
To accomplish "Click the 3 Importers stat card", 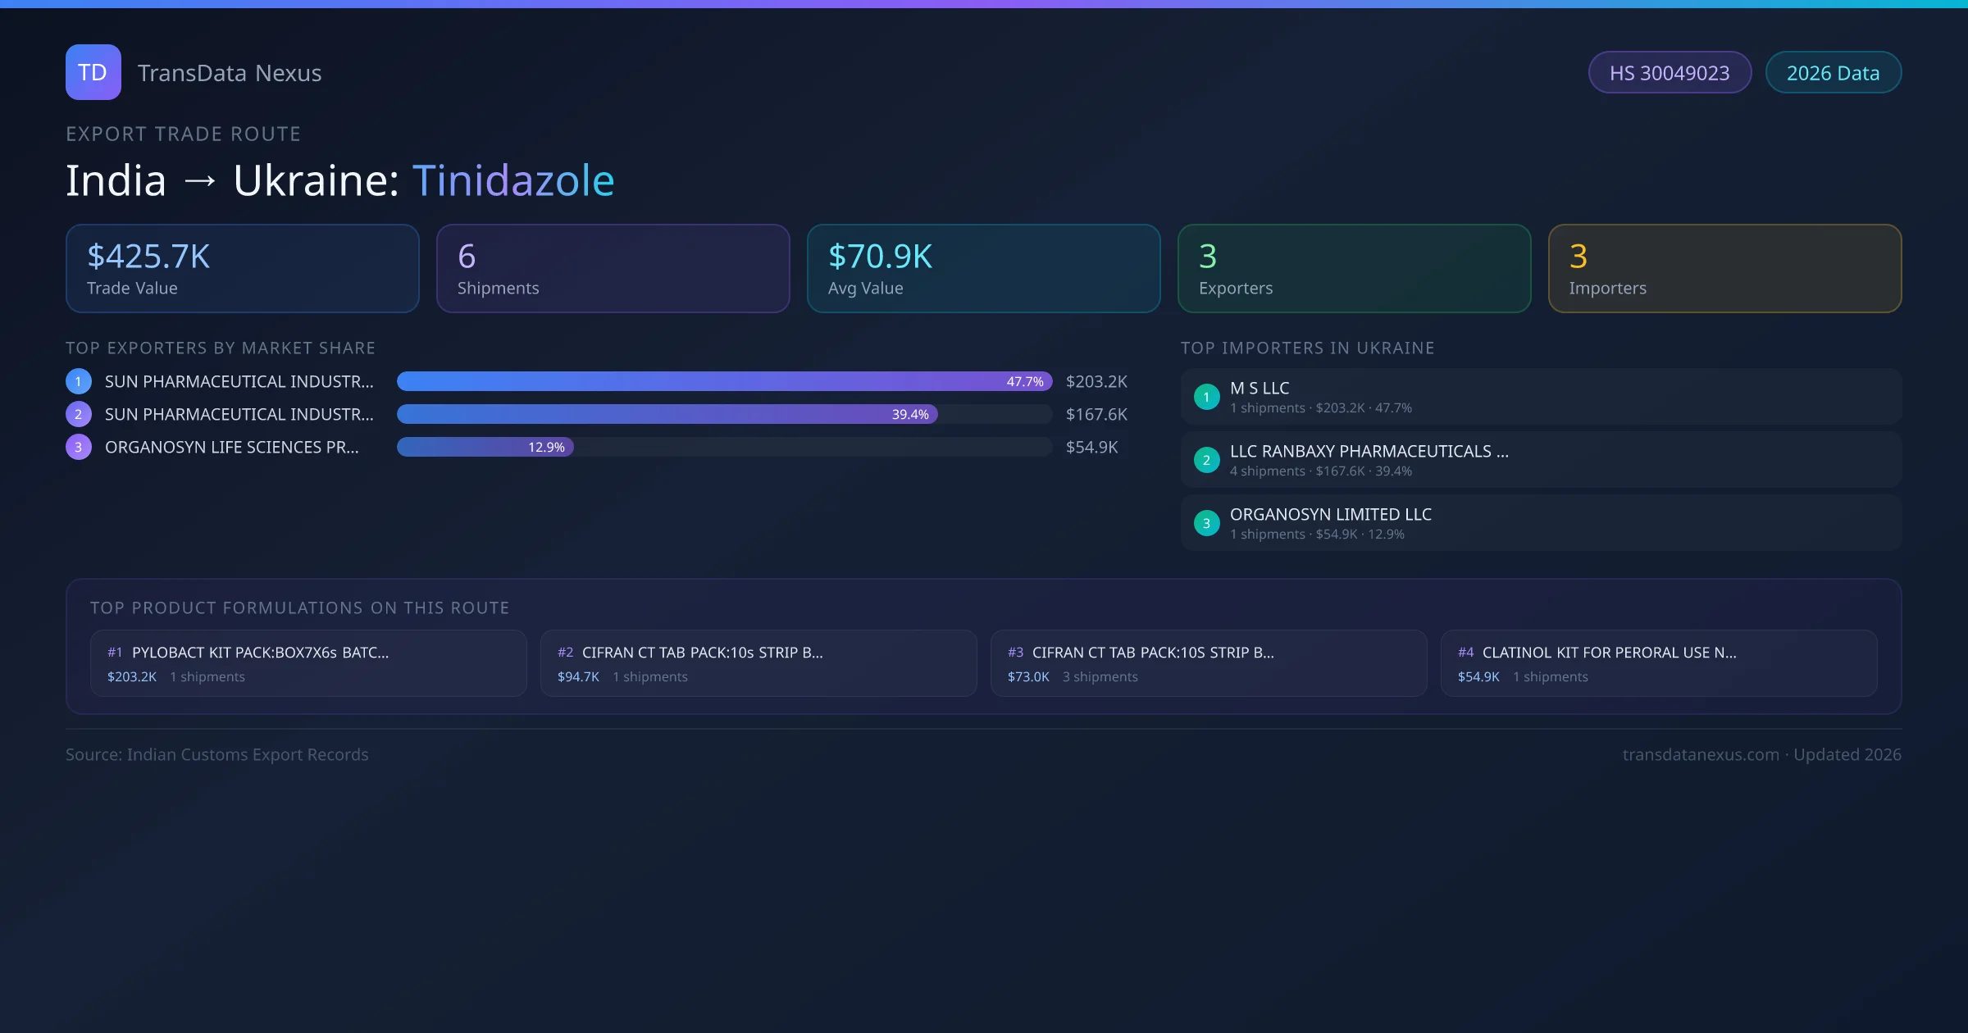I will pyautogui.click(x=1724, y=269).
